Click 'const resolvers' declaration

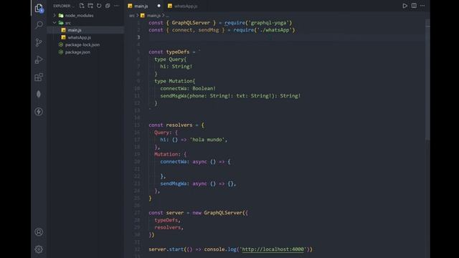point(171,125)
